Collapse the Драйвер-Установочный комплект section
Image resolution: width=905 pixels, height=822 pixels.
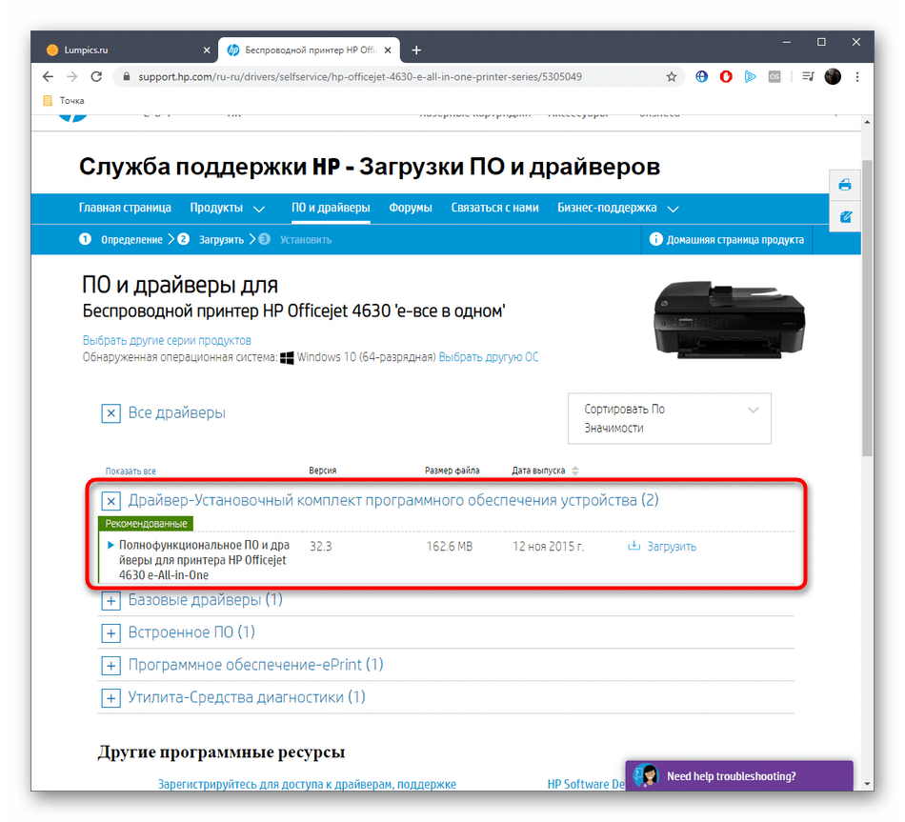point(111,500)
